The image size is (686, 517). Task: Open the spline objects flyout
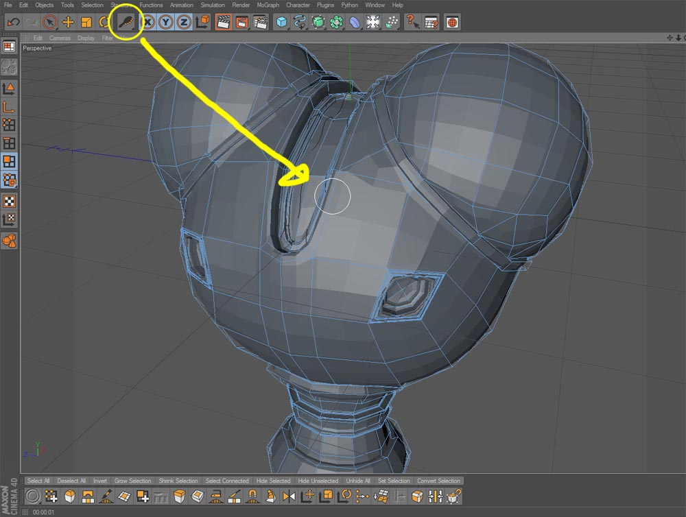[300, 22]
